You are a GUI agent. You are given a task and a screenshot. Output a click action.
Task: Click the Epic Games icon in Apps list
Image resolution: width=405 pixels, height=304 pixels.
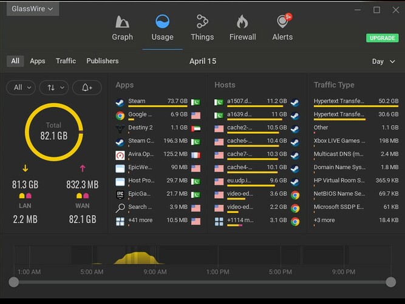(x=120, y=194)
